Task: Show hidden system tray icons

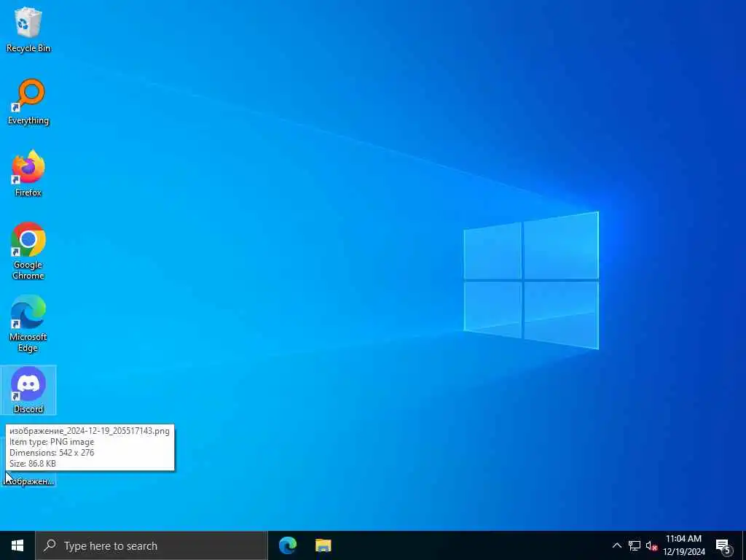Action: [x=616, y=545]
